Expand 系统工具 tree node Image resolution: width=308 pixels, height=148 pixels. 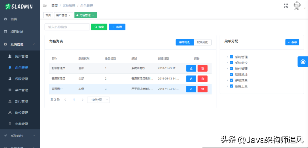[227, 86]
